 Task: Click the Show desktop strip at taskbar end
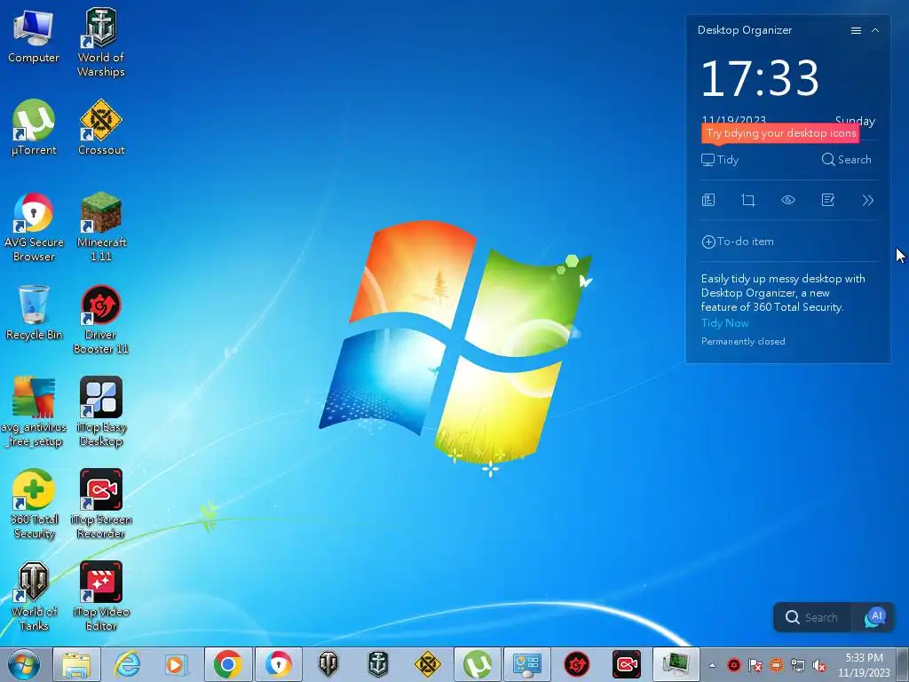(x=903, y=665)
